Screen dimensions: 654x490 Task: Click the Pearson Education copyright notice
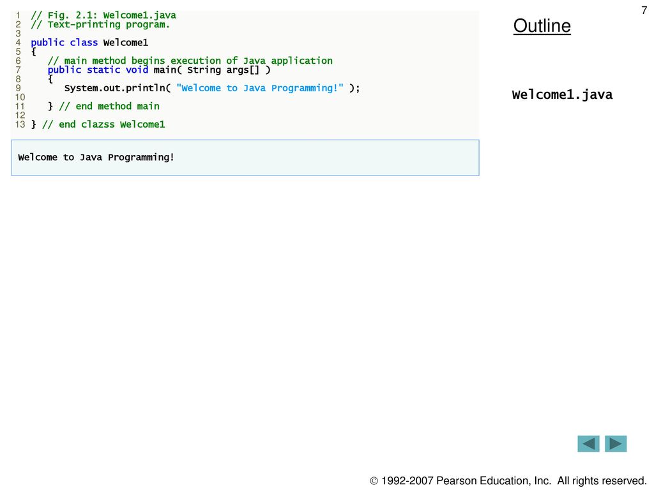(508, 481)
